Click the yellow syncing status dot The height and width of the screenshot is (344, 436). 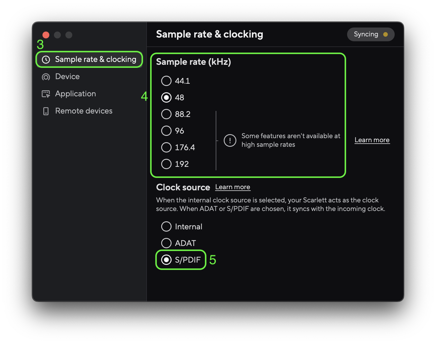(386, 34)
